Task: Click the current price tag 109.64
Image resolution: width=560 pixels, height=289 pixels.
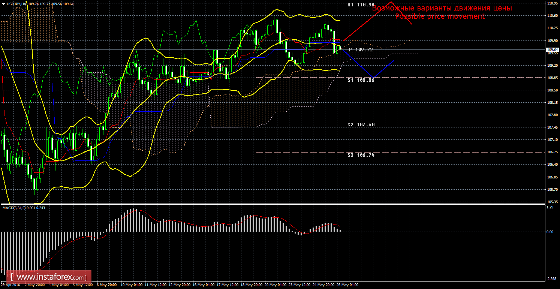Action: click(552, 49)
